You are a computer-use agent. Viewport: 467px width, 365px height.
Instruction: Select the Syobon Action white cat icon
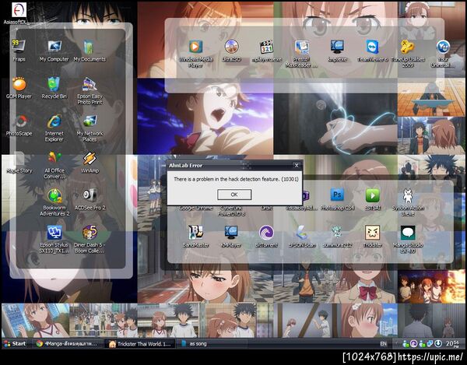click(408, 202)
